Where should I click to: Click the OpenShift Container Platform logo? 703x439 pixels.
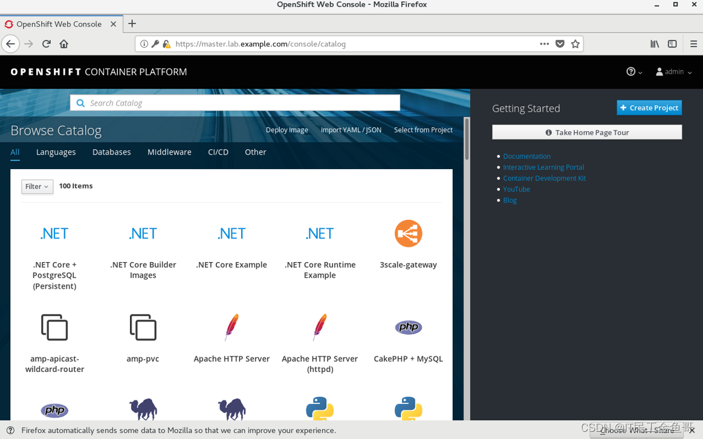pos(99,72)
